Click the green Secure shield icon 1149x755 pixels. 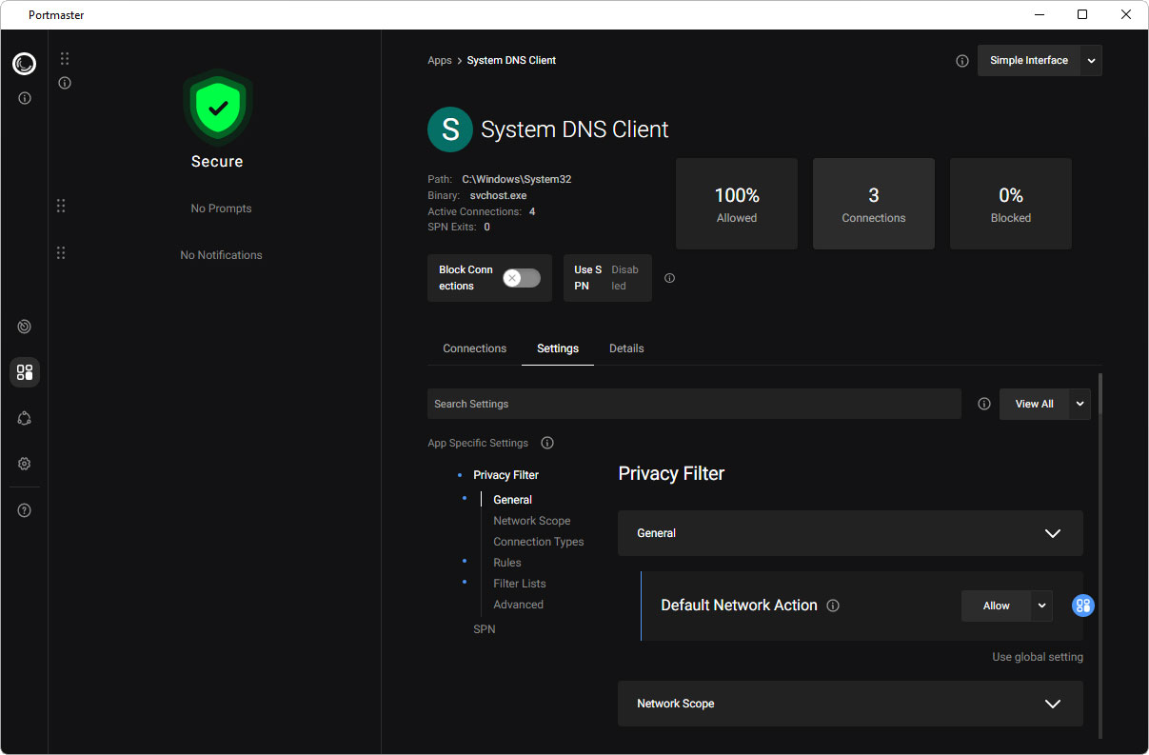pyautogui.click(x=218, y=108)
